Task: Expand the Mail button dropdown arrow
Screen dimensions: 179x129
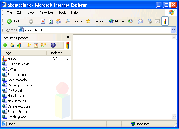Action: point(144,21)
